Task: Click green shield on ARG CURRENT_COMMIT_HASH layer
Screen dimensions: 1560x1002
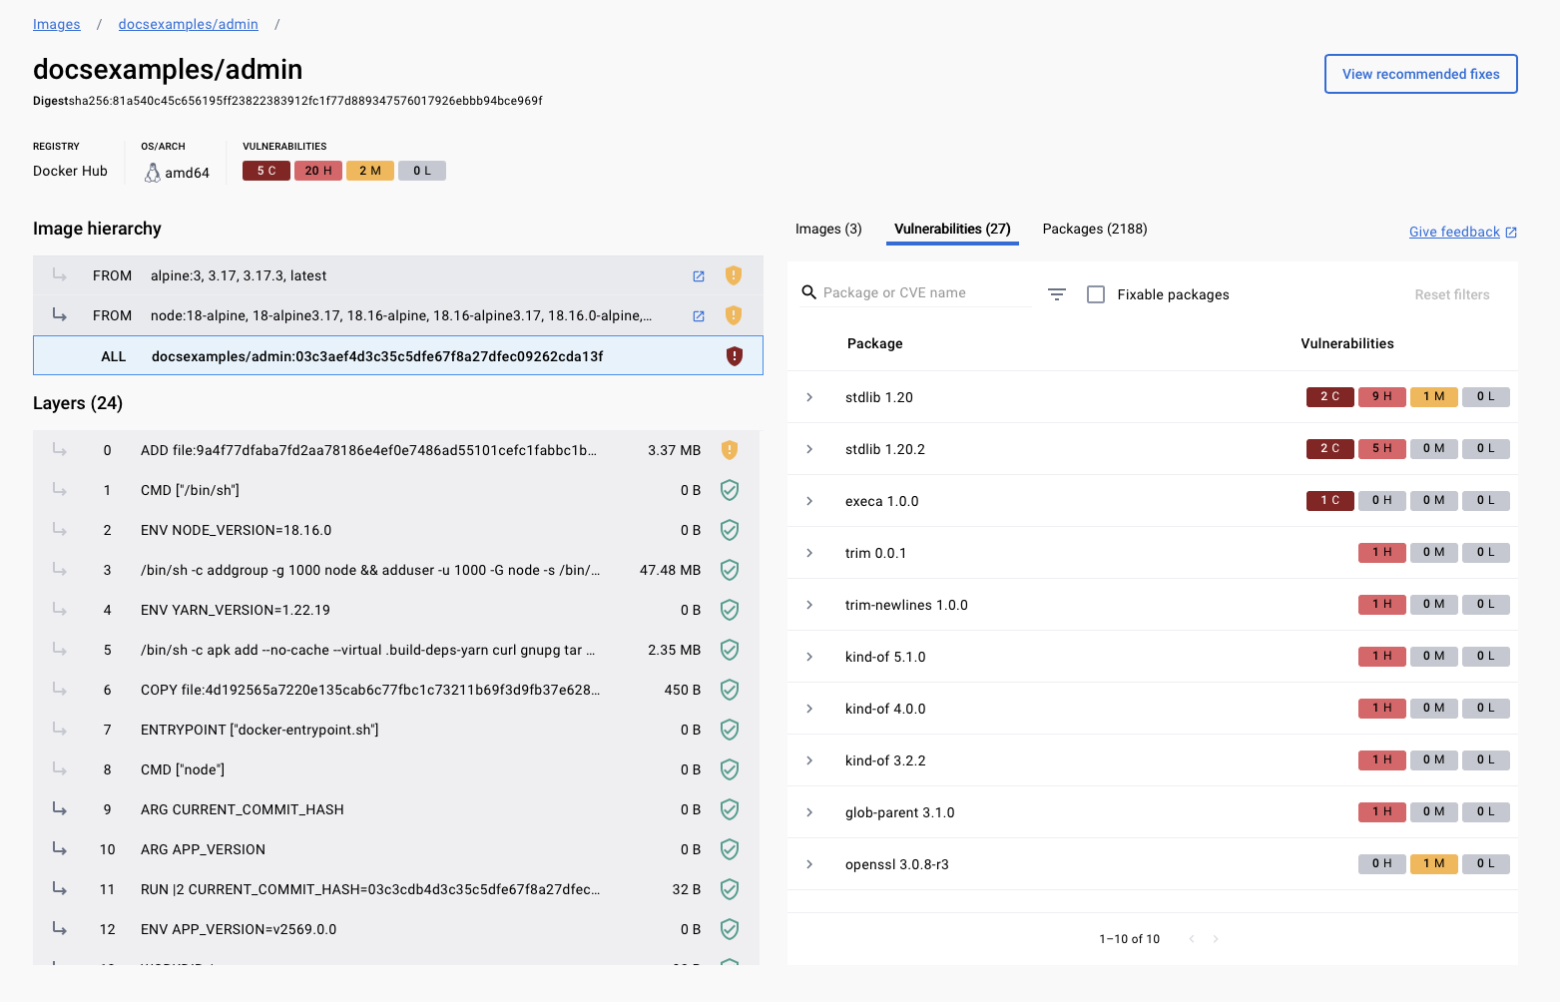Action: 730,809
